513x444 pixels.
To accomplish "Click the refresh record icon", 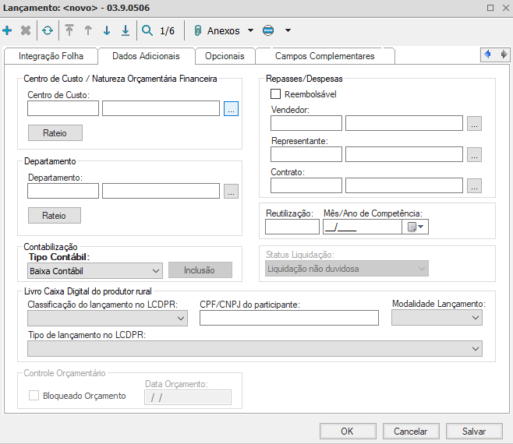I will [48, 31].
